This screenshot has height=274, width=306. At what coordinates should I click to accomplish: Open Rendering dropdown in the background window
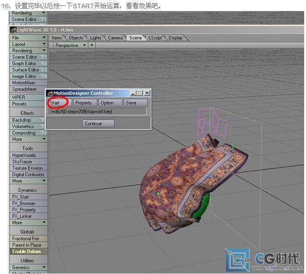click(28, 13)
